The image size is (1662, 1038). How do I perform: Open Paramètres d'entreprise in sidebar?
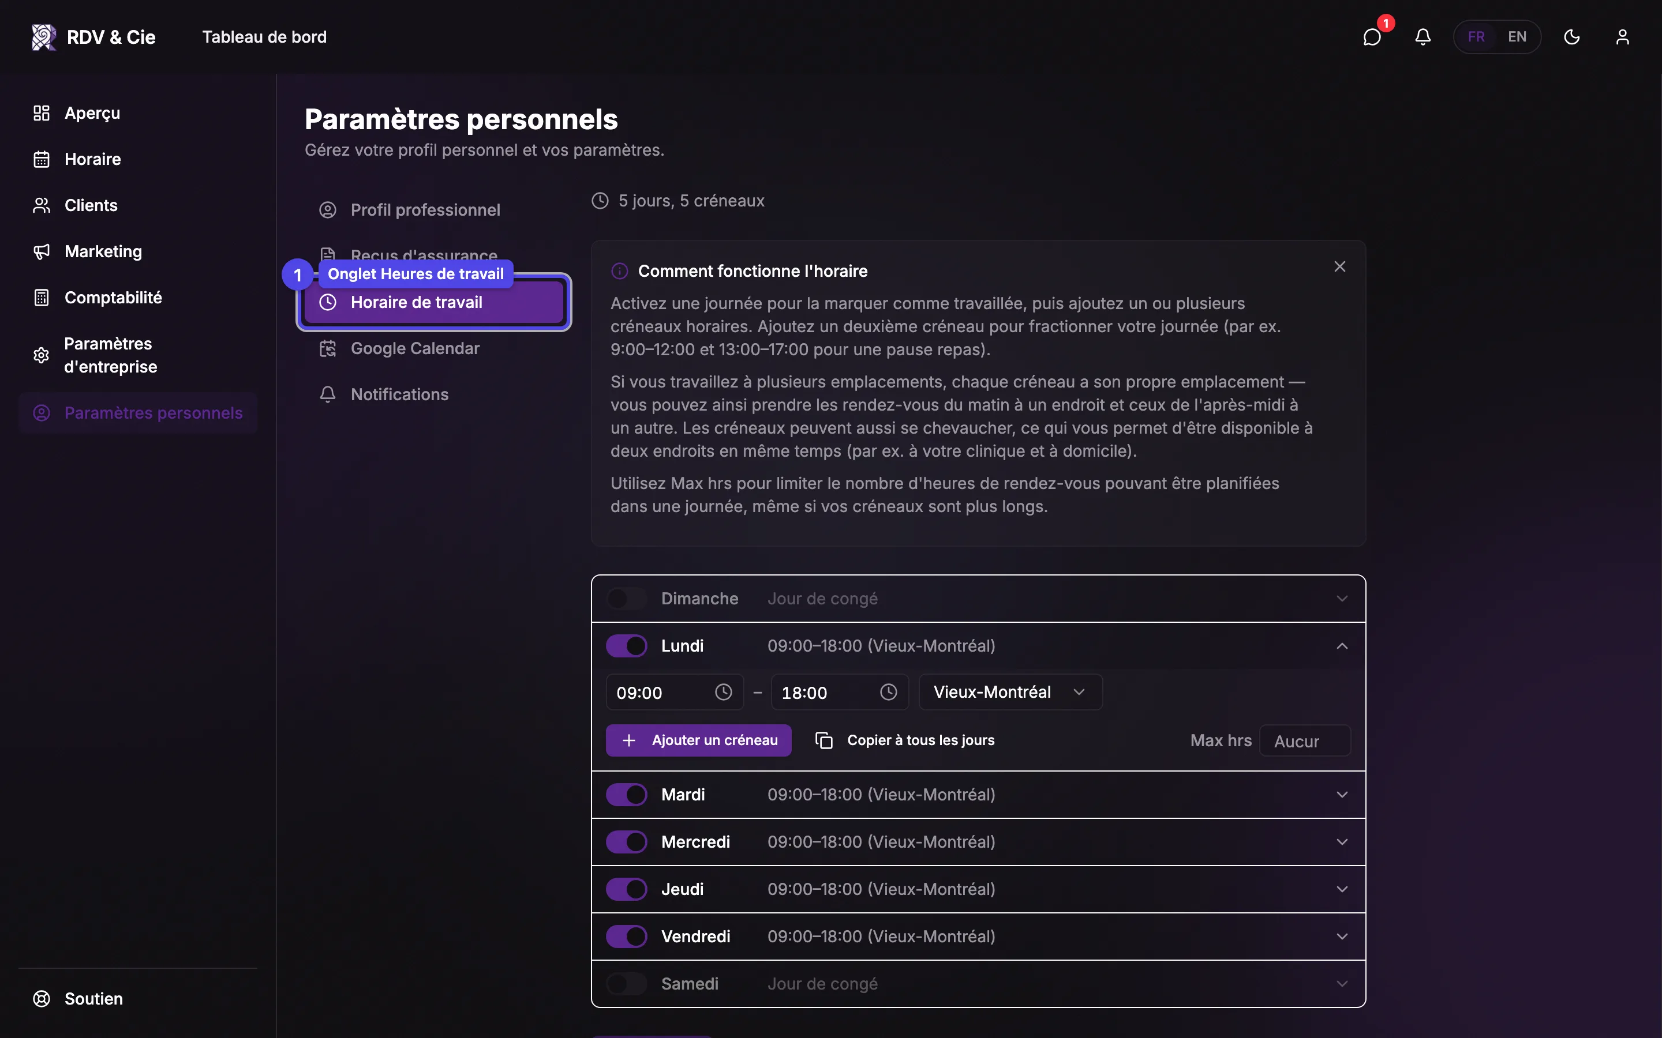point(137,355)
